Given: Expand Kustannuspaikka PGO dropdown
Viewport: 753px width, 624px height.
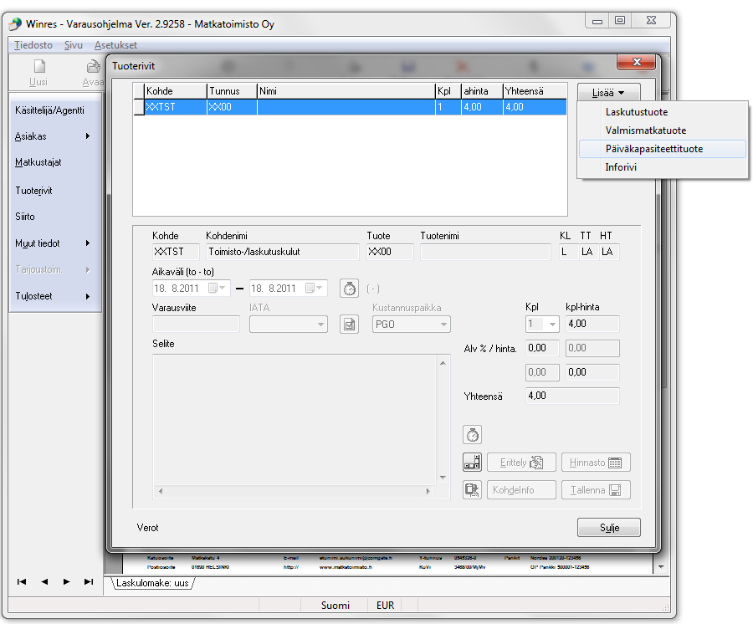Looking at the screenshot, I should tap(443, 325).
